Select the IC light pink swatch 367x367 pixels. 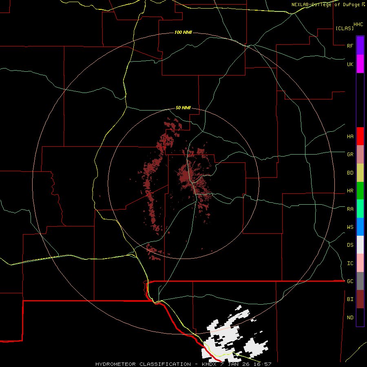(360, 263)
